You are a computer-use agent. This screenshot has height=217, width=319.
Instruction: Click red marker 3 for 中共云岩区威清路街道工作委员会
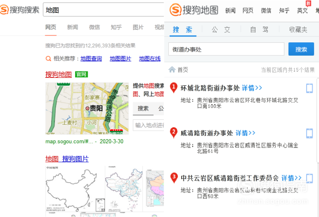174,178
